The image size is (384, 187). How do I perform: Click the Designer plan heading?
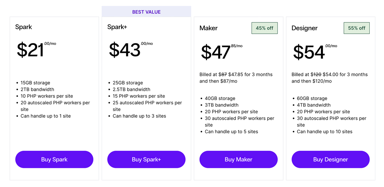click(x=304, y=28)
